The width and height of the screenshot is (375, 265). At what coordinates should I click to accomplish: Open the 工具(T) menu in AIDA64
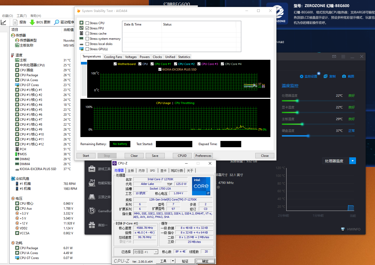tap(22, 16)
